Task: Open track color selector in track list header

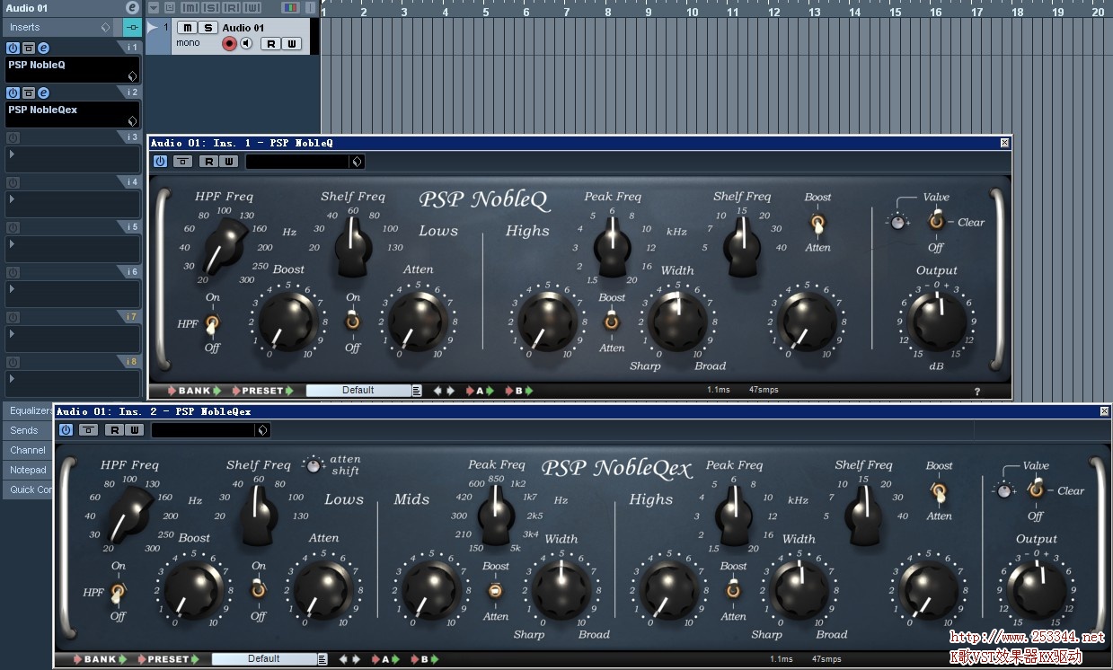Action: coord(291,8)
